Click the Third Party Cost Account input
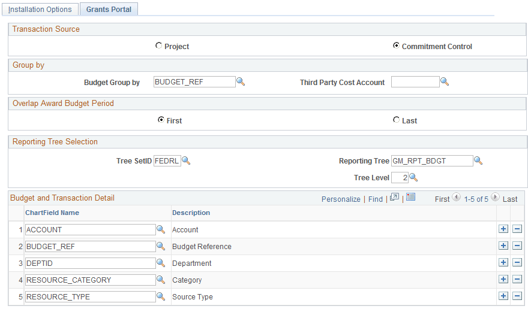 [415, 81]
